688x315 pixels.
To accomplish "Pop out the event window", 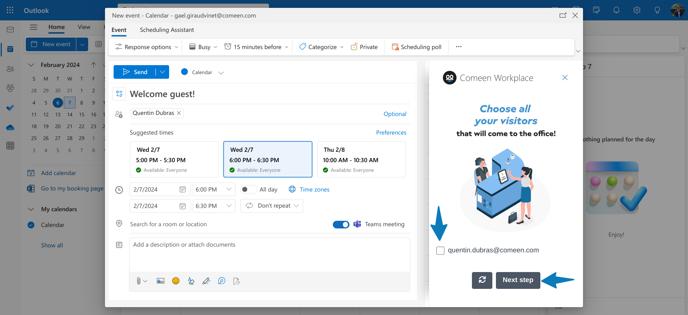I will pos(563,15).
